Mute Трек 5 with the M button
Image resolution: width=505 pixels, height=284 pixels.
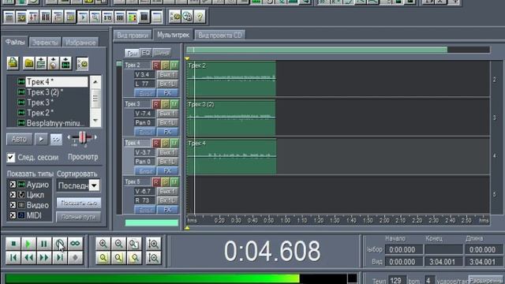(x=174, y=182)
